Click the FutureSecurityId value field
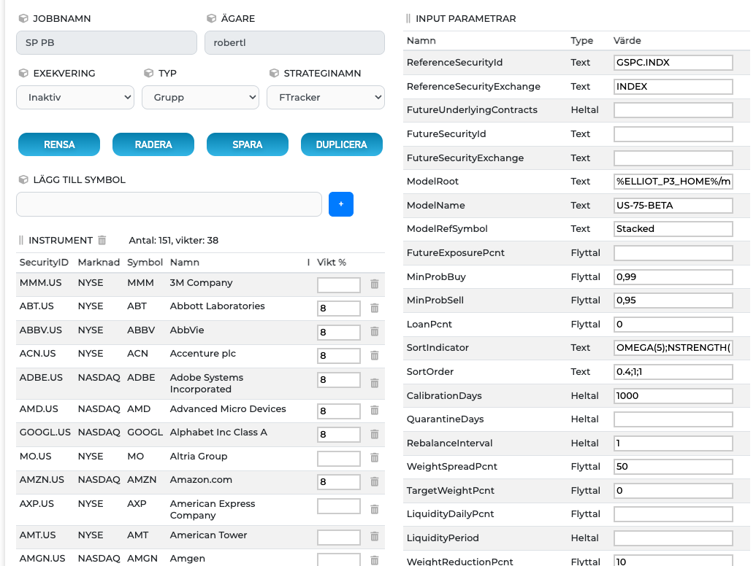 tap(673, 133)
